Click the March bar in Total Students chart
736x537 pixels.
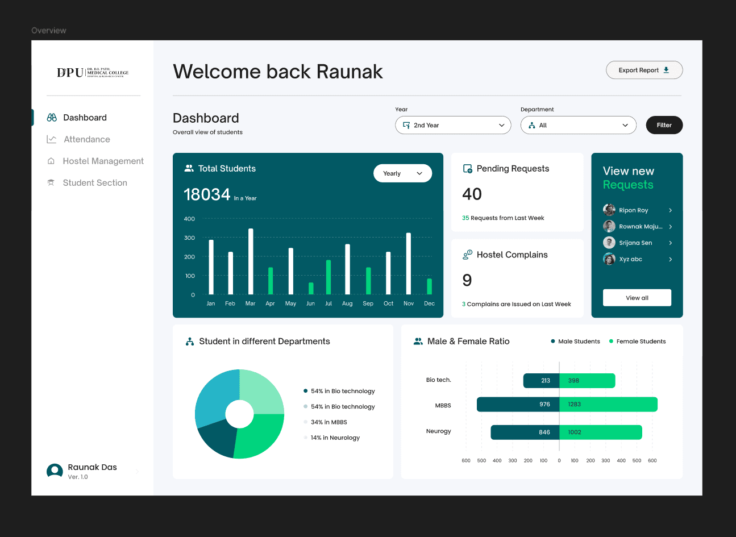(251, 261)
